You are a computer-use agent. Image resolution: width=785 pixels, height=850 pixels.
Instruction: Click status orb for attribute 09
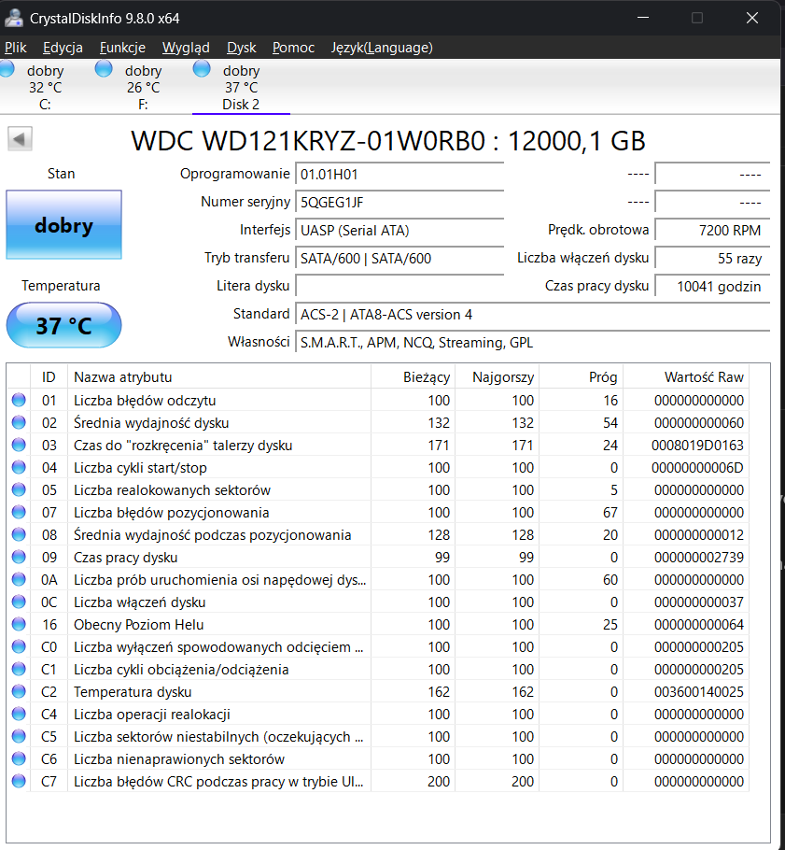coord(19,557)
